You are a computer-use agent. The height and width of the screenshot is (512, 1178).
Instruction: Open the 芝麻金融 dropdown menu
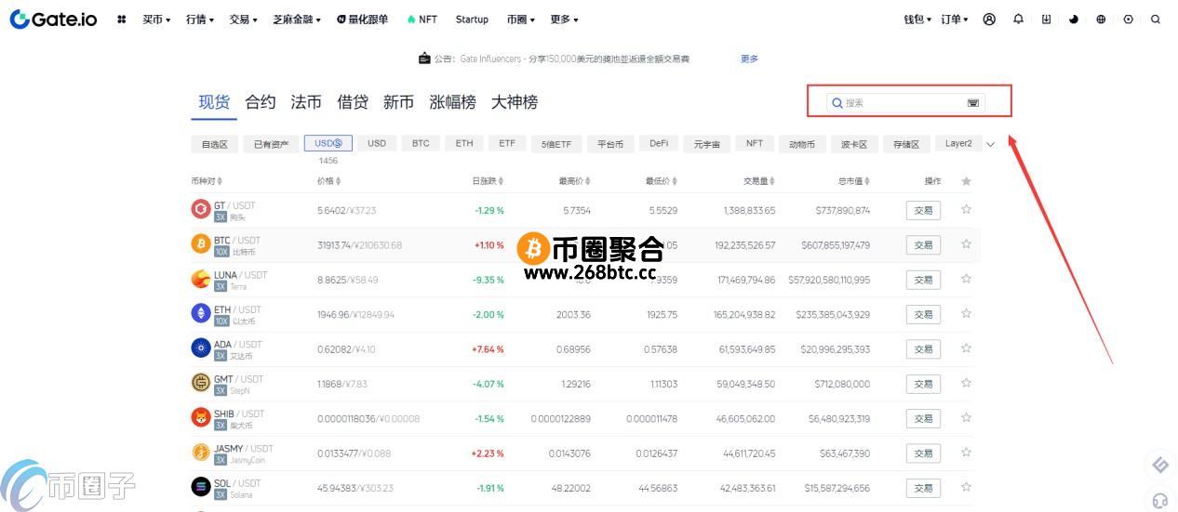click(298, 19)
